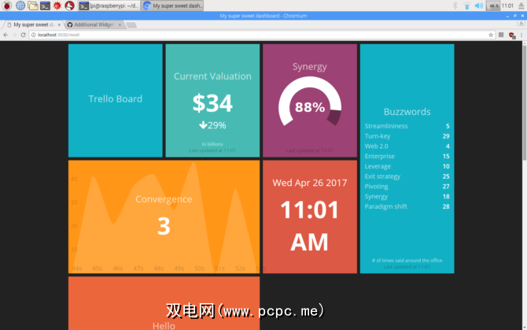Click the grey extension icon beside the star
527x330 pixels.
click(x=501, y=35)
